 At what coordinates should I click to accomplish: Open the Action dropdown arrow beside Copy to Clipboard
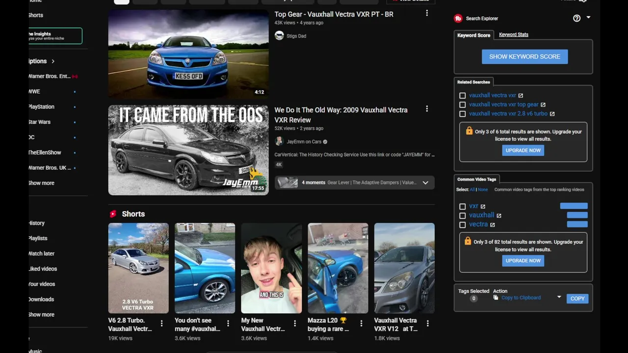(559, 297)
